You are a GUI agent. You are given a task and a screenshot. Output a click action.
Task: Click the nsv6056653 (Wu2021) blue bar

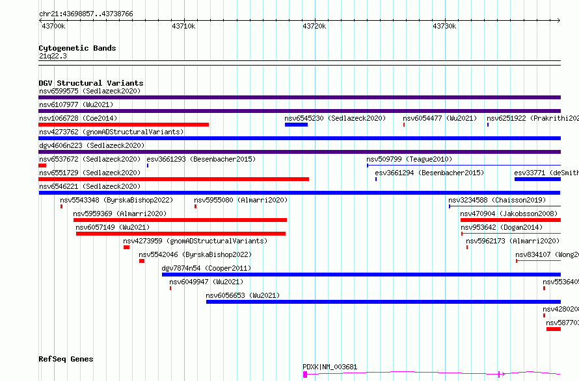(x=383, y=302)
